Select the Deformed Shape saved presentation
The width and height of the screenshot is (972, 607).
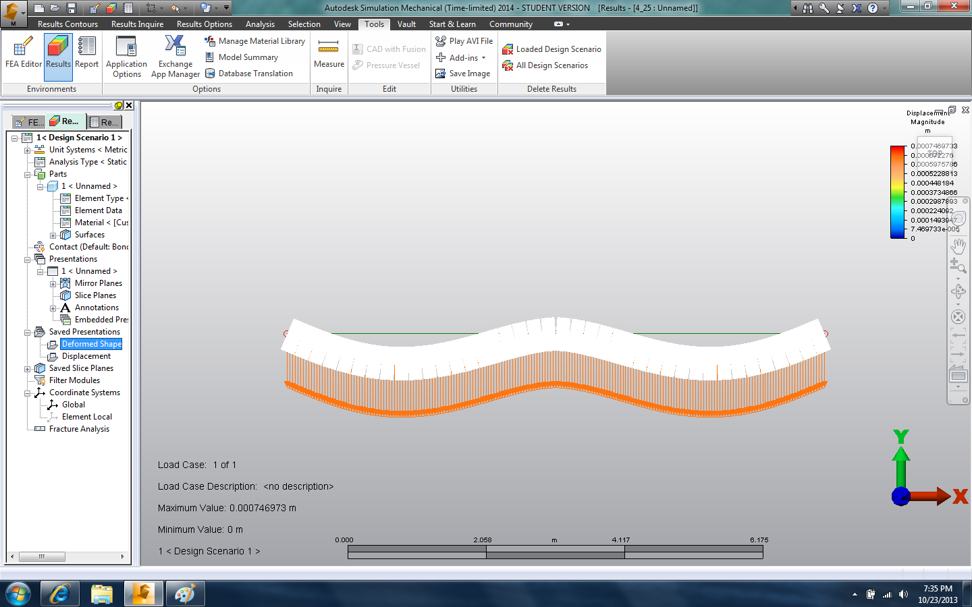click(91, 344)
